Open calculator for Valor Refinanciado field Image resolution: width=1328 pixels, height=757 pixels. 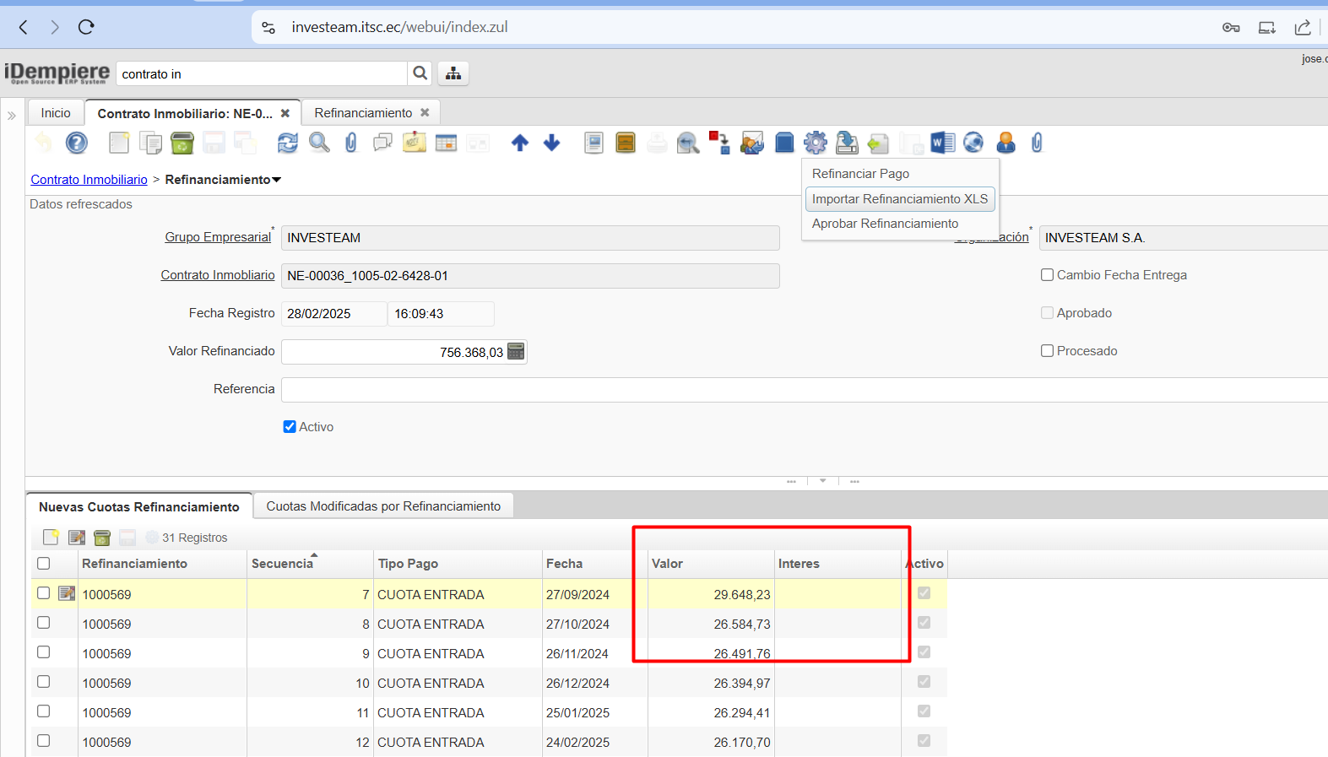(x=516, y=352)
